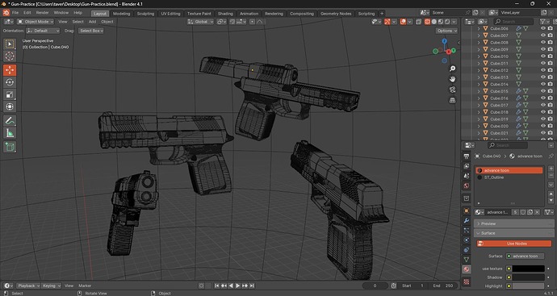
Task: Activate the Scale tool
Action: pyautogui.click(x=10, y=94)
